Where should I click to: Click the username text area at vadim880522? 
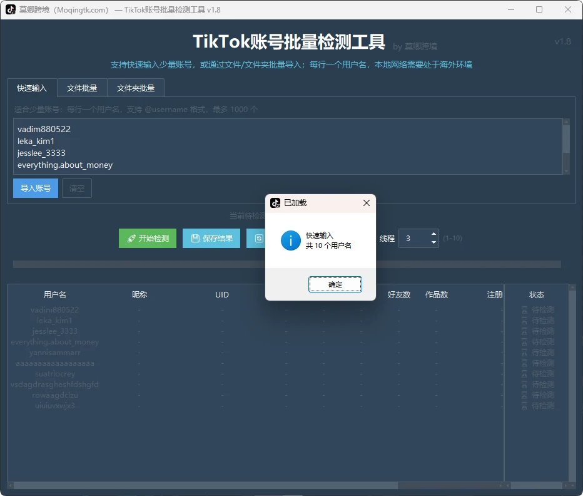tap(44, 129)
